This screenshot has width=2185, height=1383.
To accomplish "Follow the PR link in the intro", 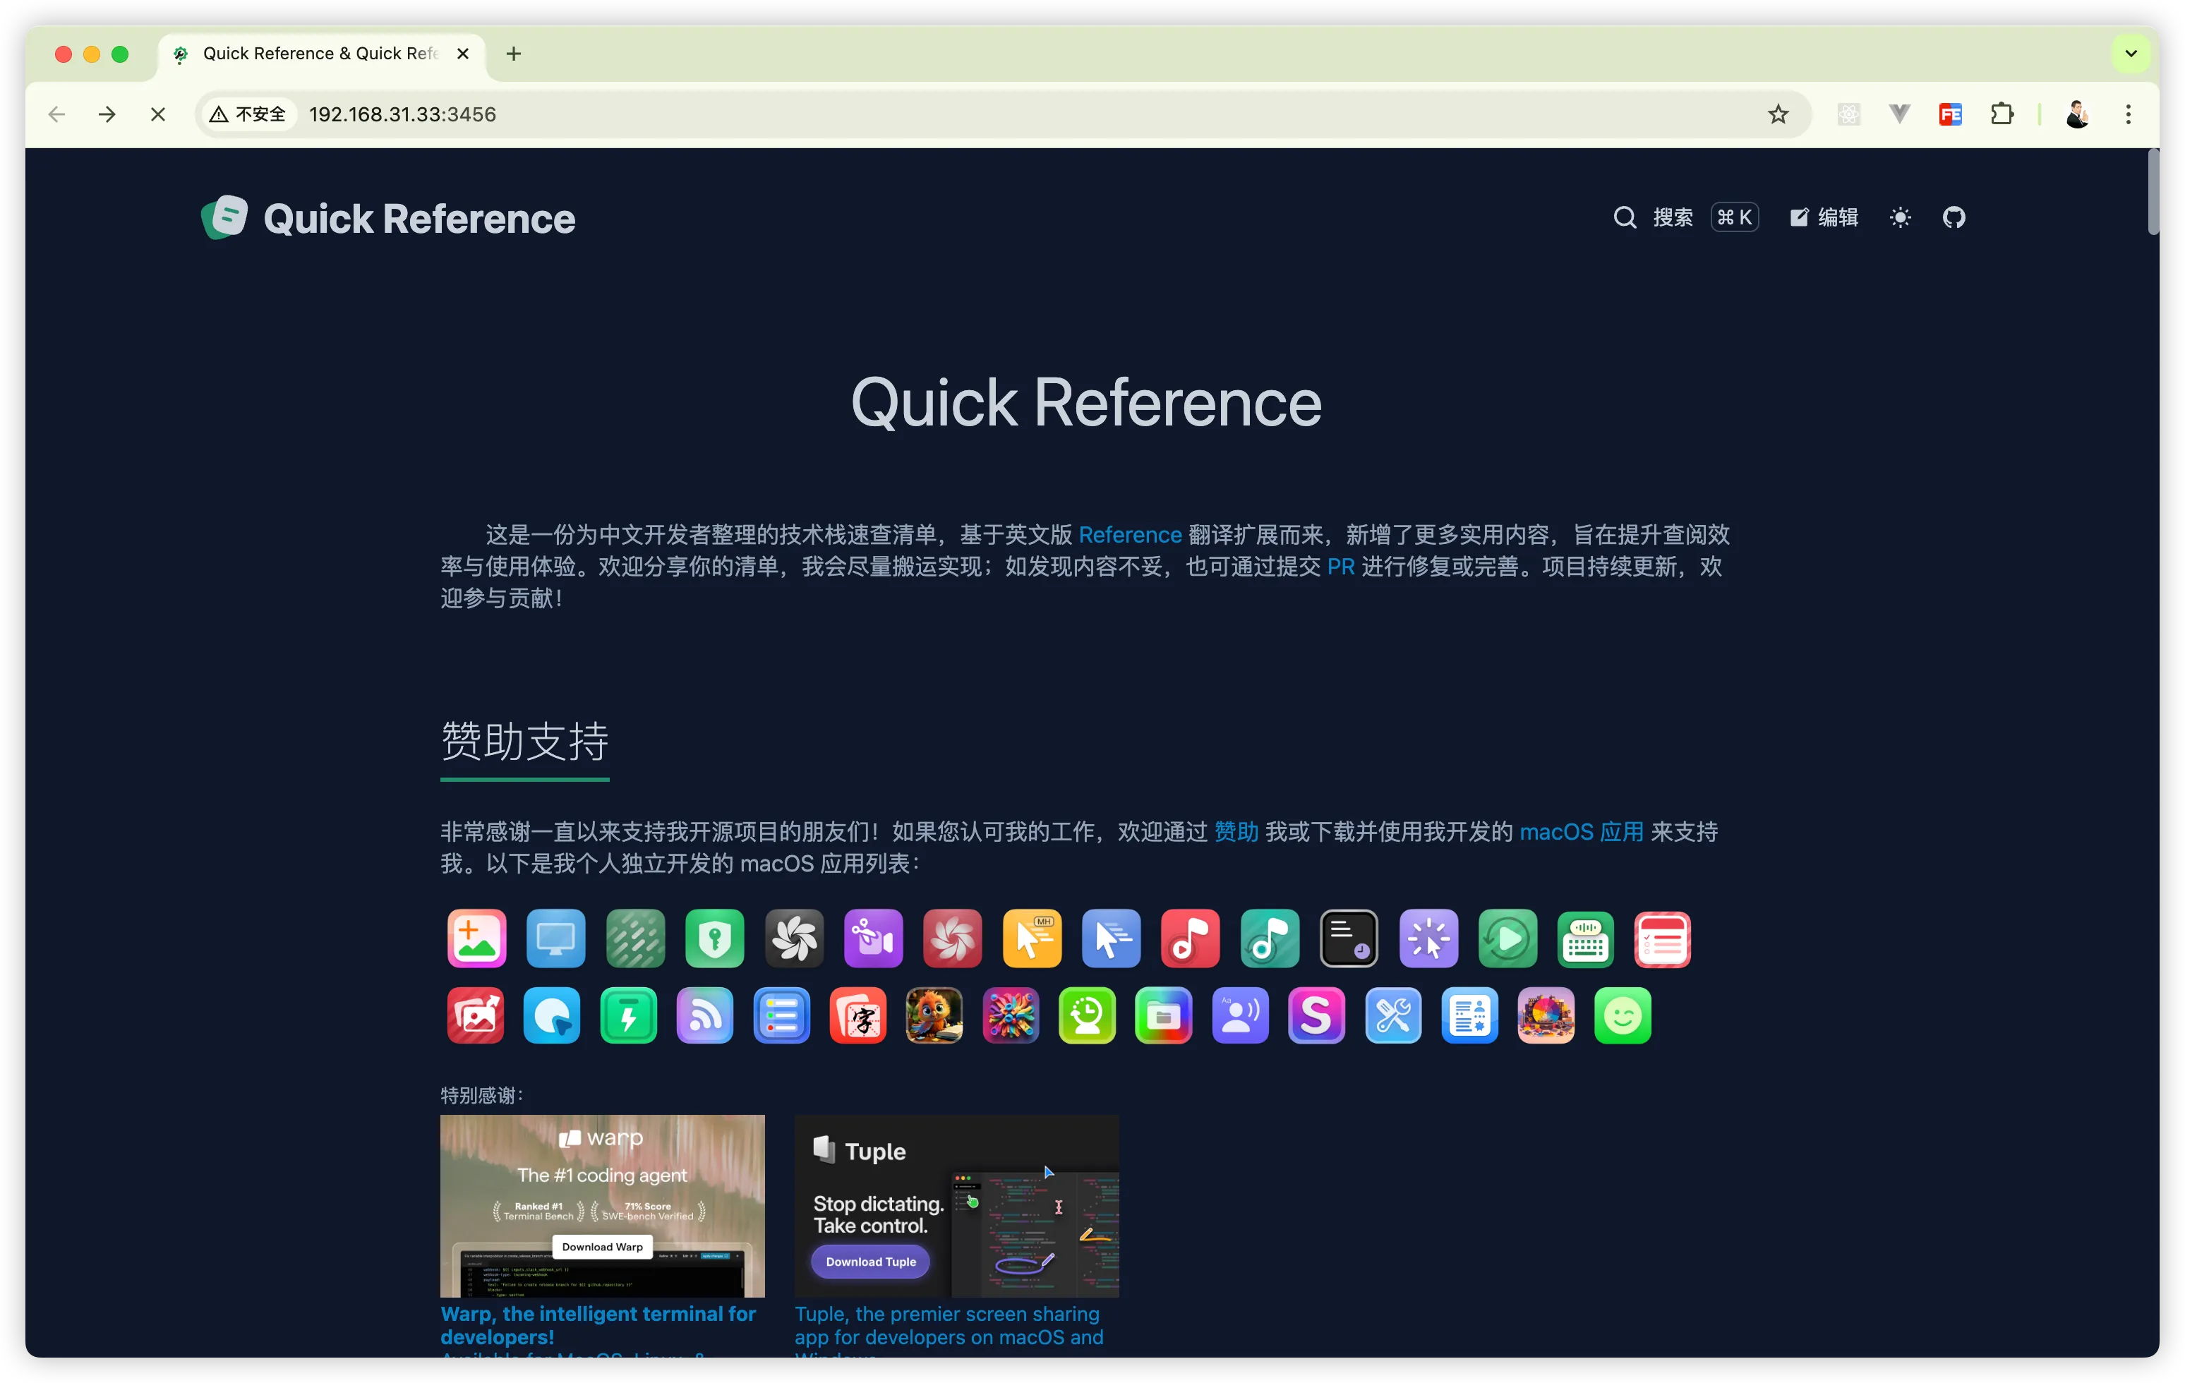I will (x=1340, y=567).
